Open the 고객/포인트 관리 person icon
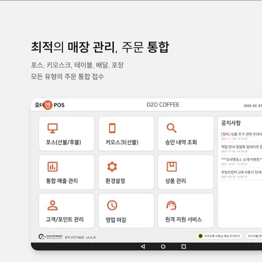The width and height of the screenshot is (262, 262). click(x=53, y=206)
